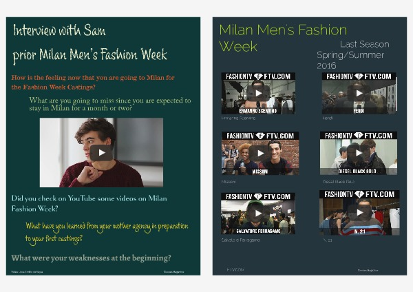The width and height of the screenshot is (413, 292).
Task: Select the Missoni caption text
Action: [x=230, y=182]
